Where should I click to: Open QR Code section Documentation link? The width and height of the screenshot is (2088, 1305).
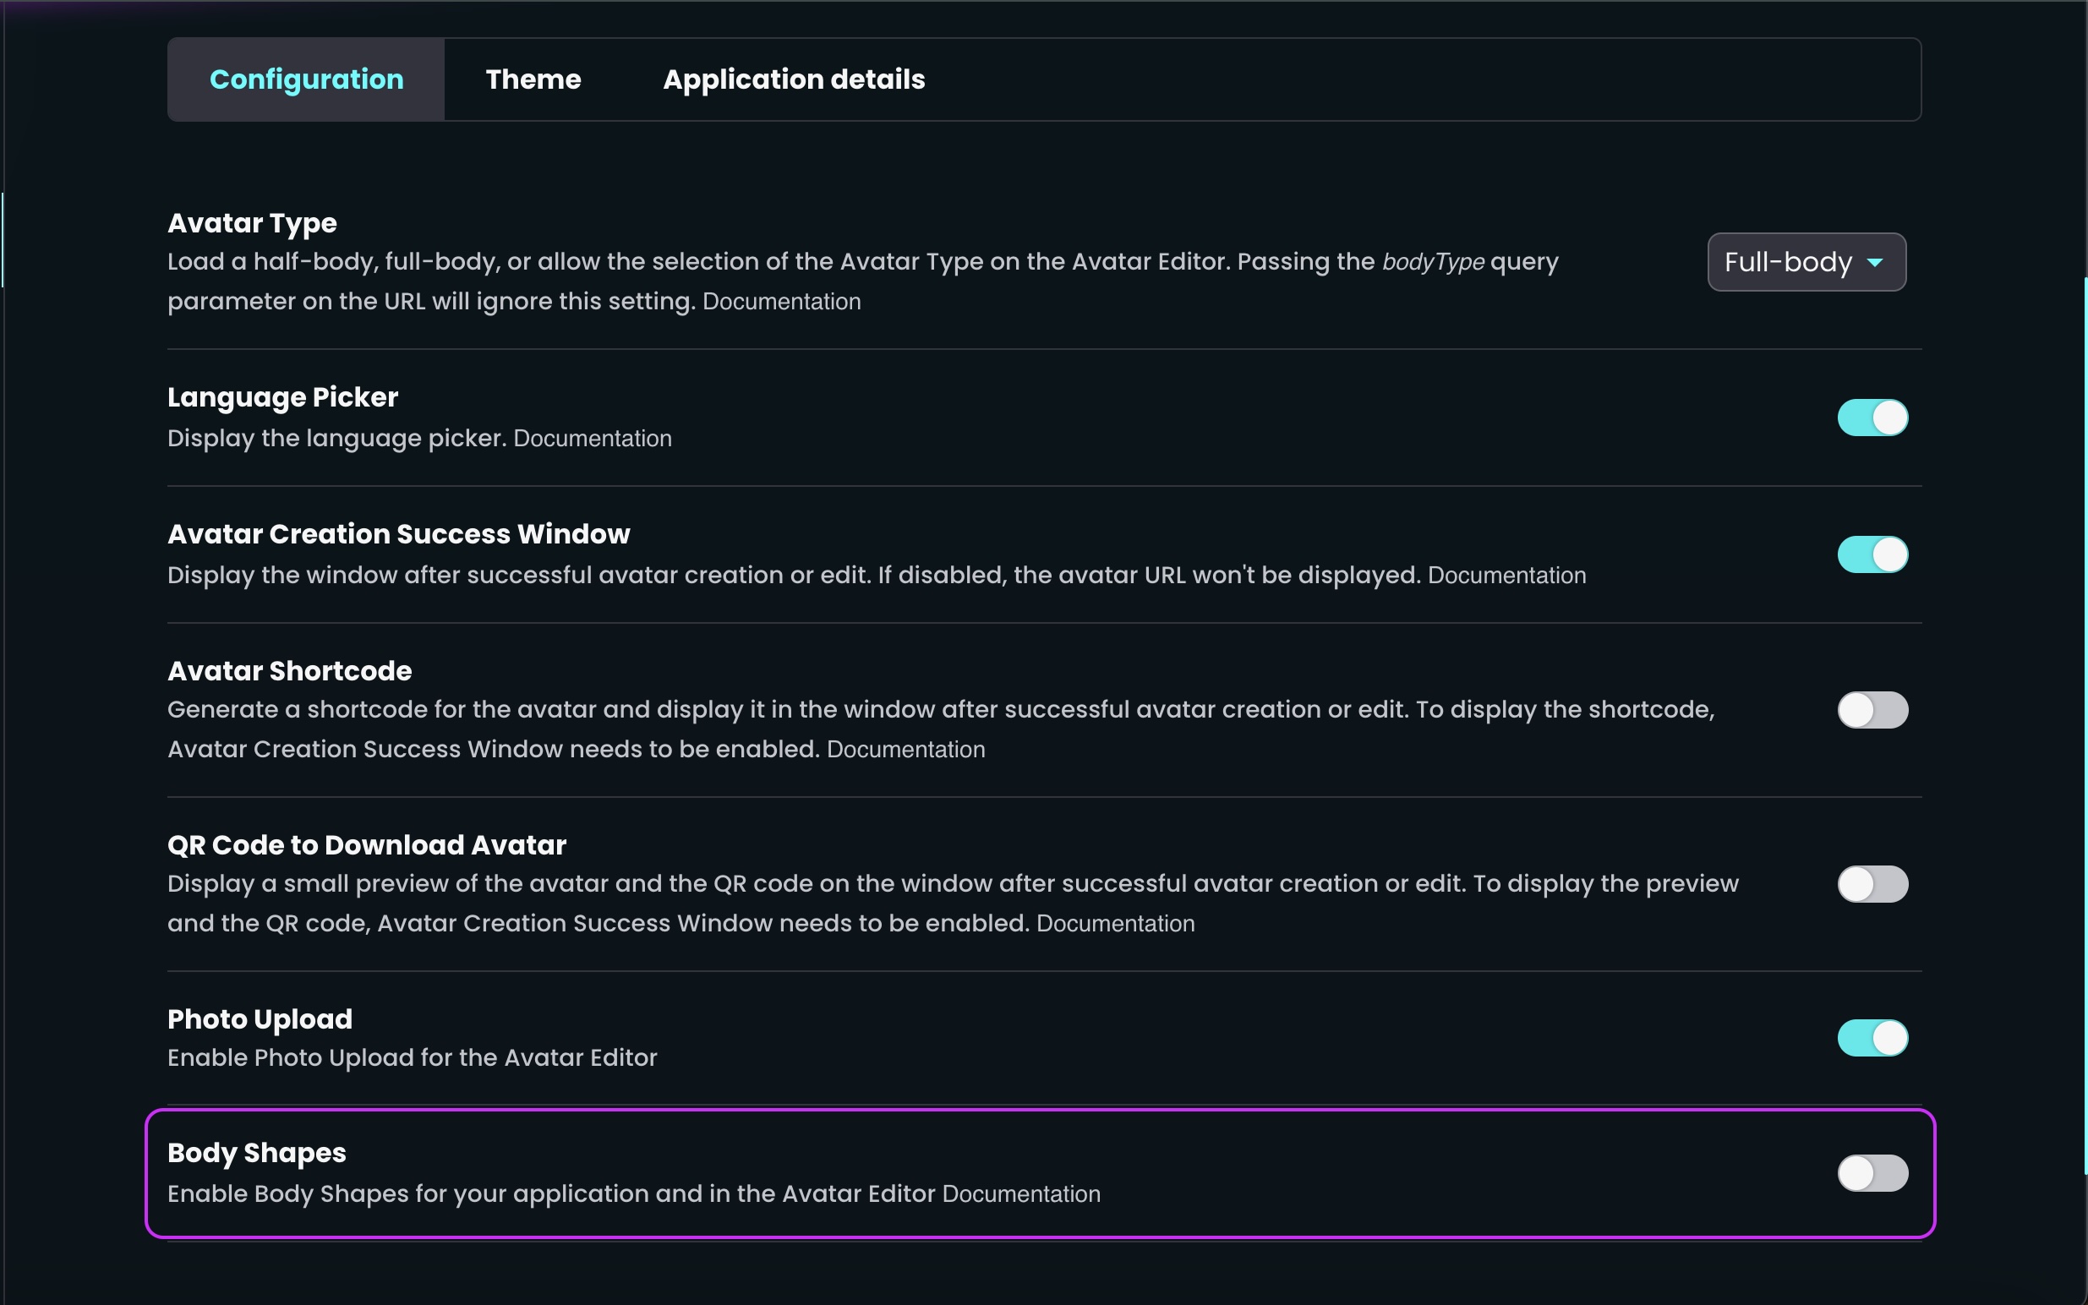coord(1115,924)
